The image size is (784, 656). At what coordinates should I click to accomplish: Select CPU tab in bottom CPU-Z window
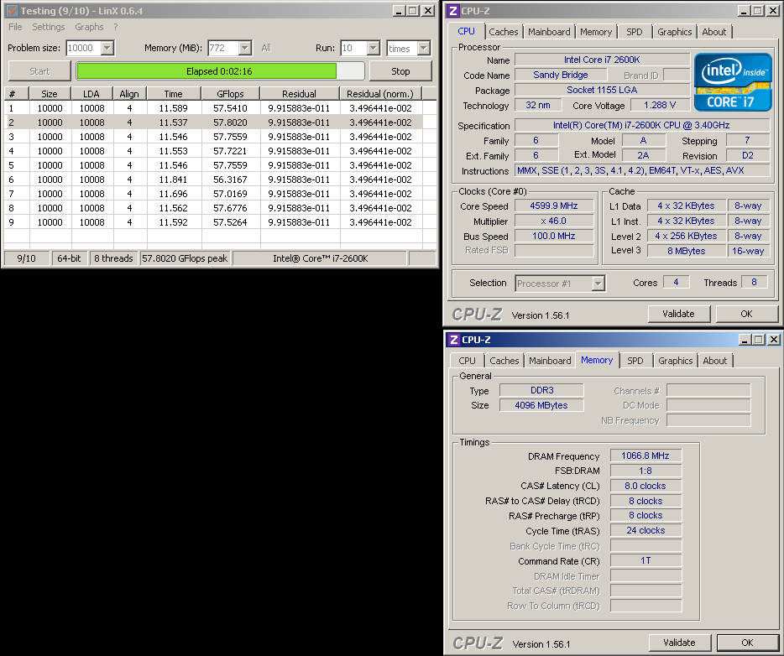tap(467, 361)
